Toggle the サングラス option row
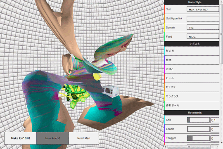223x149 pixels. click(x=192, y=97)
